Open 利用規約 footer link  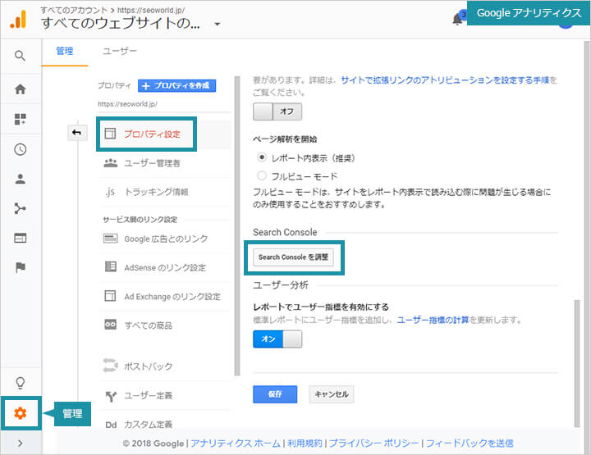(305, 444)
